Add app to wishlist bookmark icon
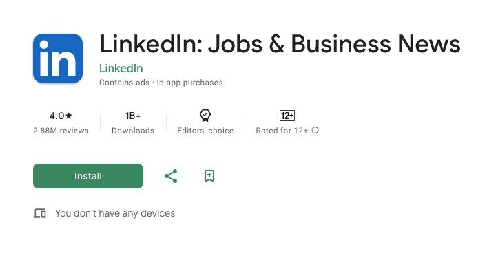 pyautogui.click(x=209, y=176)
